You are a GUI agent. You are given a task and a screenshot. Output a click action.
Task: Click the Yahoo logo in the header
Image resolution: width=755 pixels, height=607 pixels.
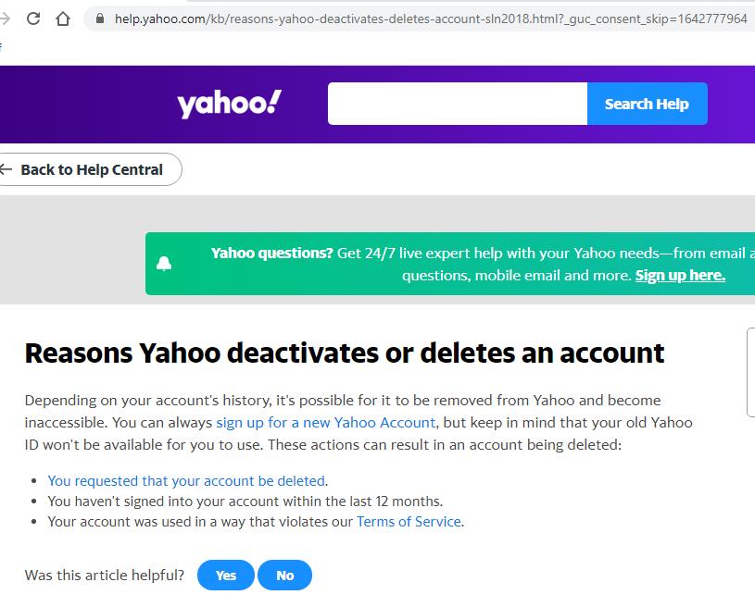pyautogui.click(x=229, y=104)
